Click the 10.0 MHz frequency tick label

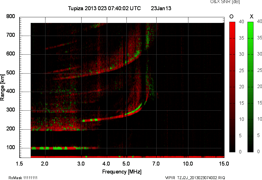188,164
